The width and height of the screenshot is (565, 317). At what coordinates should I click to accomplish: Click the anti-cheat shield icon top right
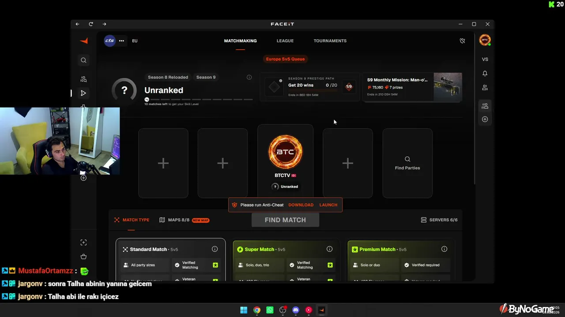[x=462, y=41]
